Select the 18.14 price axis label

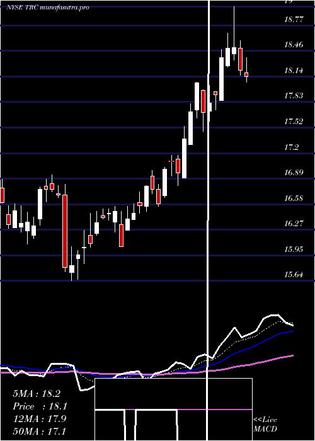point(294,71)
